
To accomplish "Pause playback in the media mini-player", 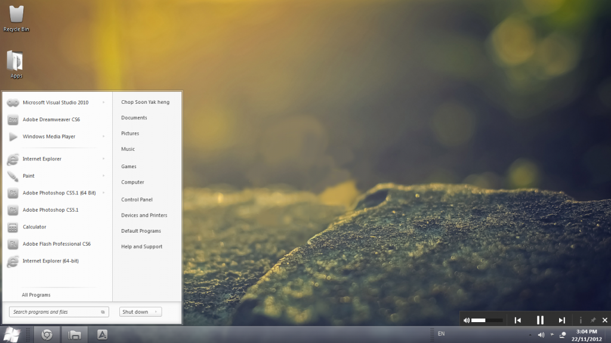I will (540, 320).
